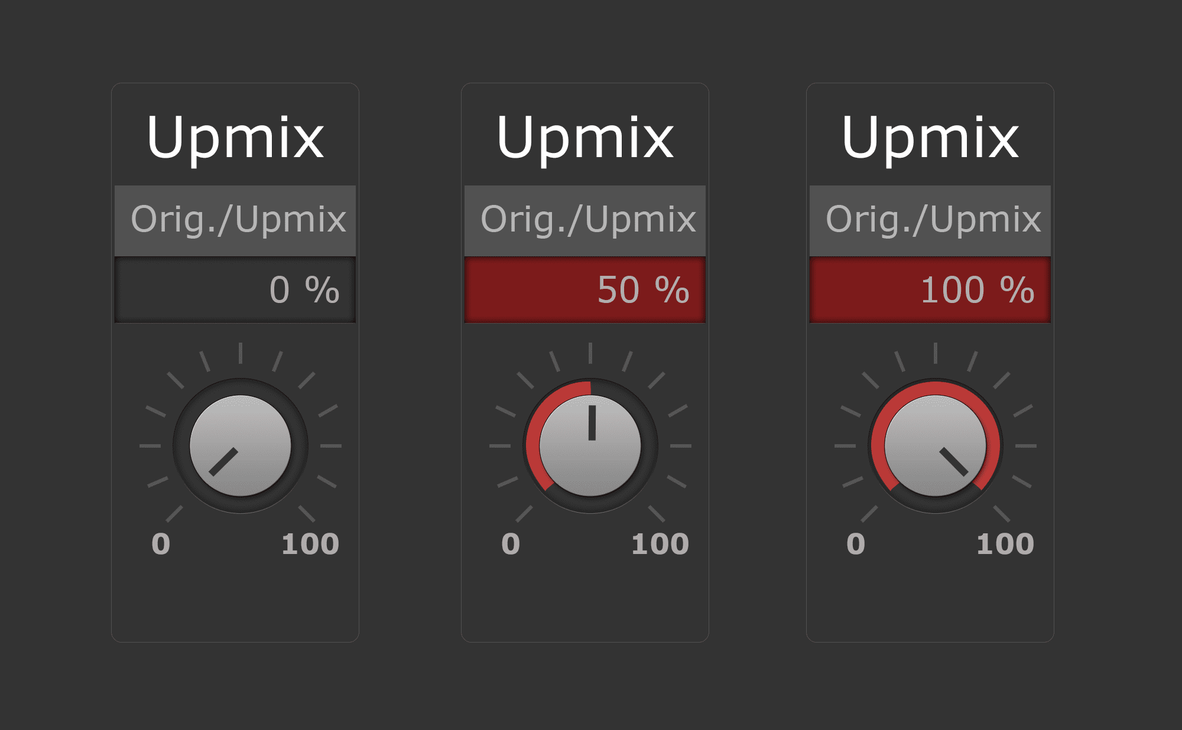This screenshot has width=1182, height=730.
Task: Click the 100 scale label under the rightmost knob
Action: [x=1005, y=544]
